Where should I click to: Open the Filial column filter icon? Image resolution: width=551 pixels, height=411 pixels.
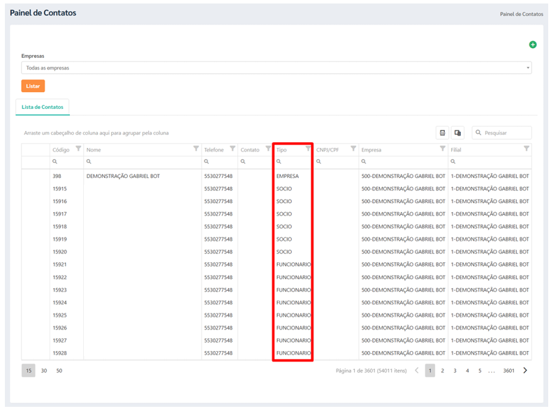527,149
